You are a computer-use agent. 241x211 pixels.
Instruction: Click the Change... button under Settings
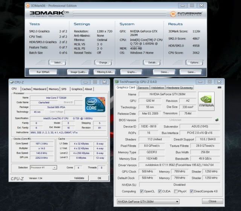click(103, 63)
